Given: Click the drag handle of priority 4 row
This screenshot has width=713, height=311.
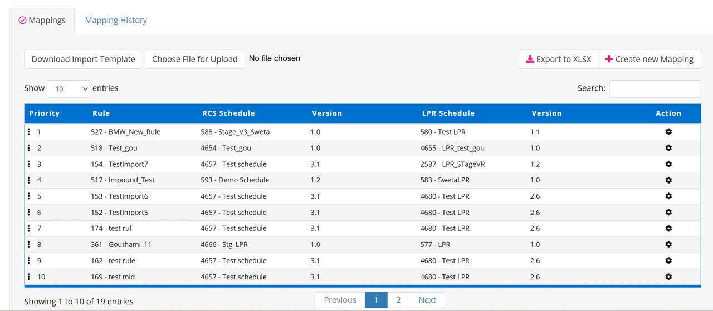Looking at the screenshot, I should pos(29,180).
